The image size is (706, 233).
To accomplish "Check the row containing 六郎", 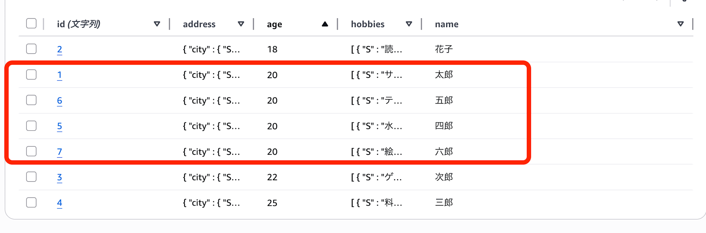I will point(31,151).
